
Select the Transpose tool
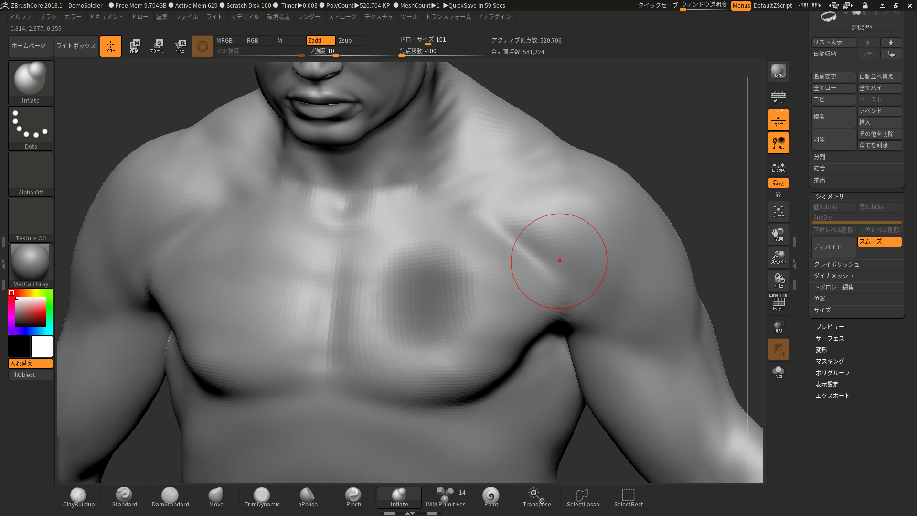click(537, 496)
